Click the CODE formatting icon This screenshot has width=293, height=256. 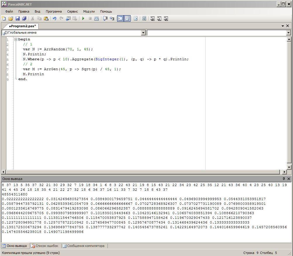pos(144,18)
